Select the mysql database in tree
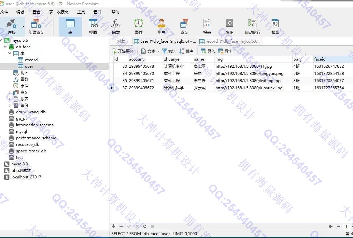 click(21, 132)
